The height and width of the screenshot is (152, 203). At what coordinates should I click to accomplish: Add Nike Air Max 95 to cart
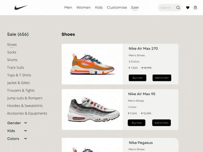(161, 123)
